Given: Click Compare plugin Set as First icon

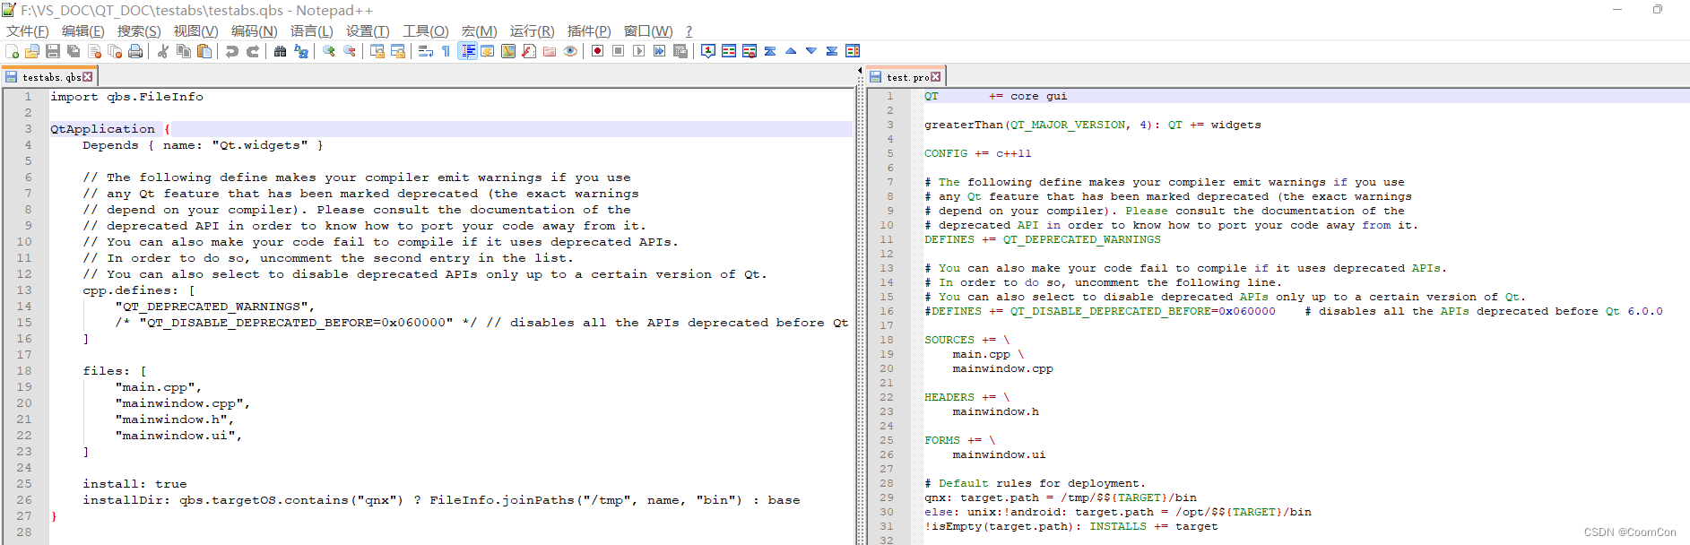Looking at the screenshot, I should (x=707, y=51).
